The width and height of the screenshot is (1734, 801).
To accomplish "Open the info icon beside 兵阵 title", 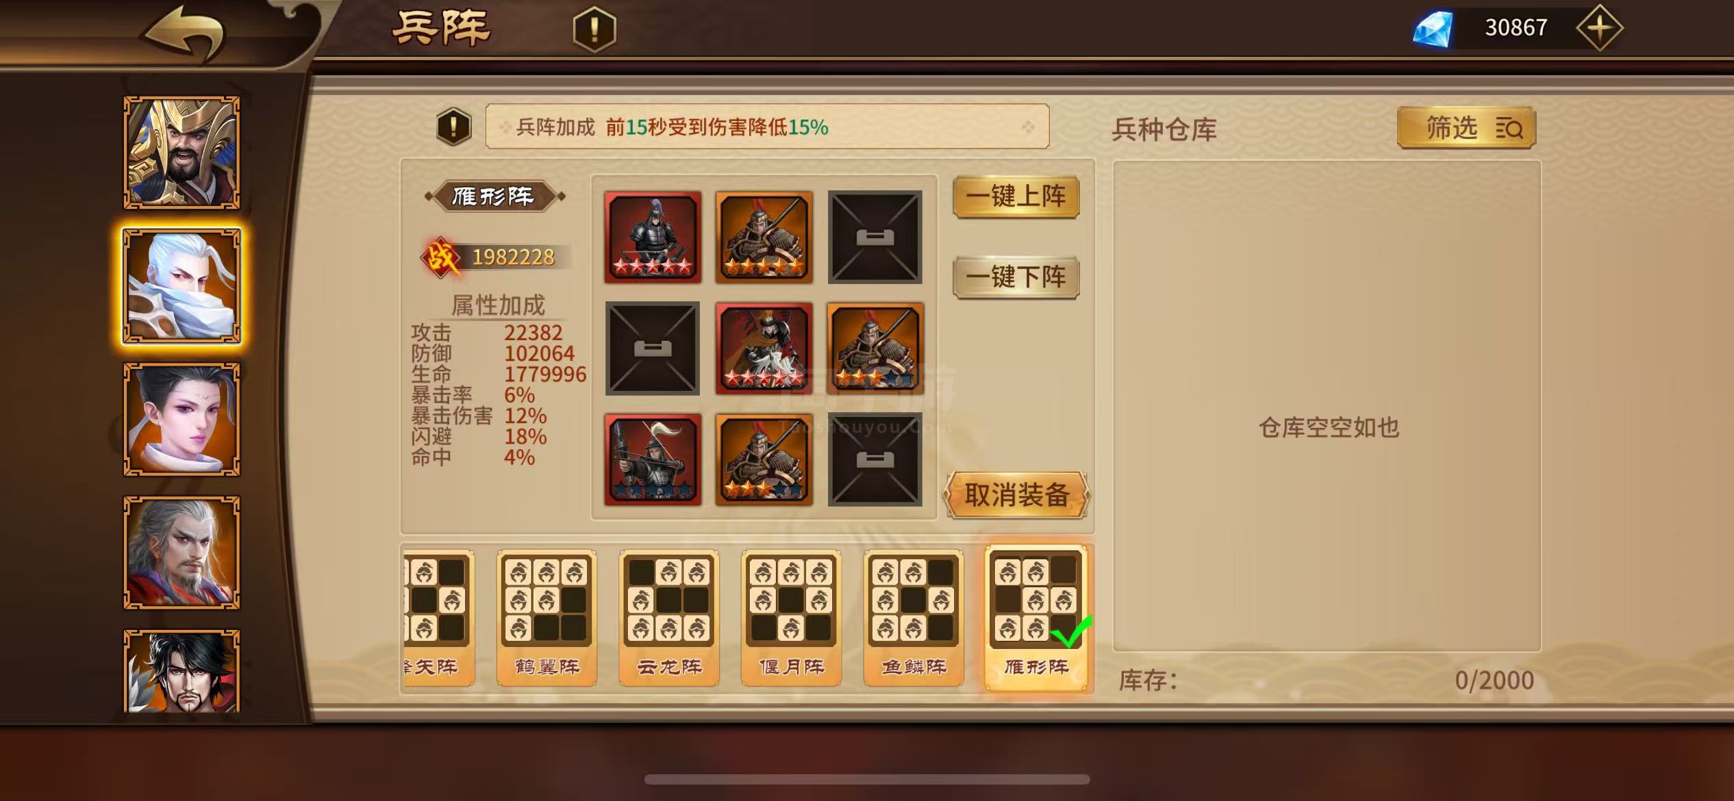I will pyautogui.click(x=594, y=29).
